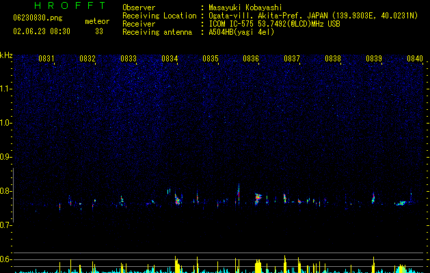Click the Receiving Location label
This screenshot has height=273, width=430.
[x=159, y=16]
